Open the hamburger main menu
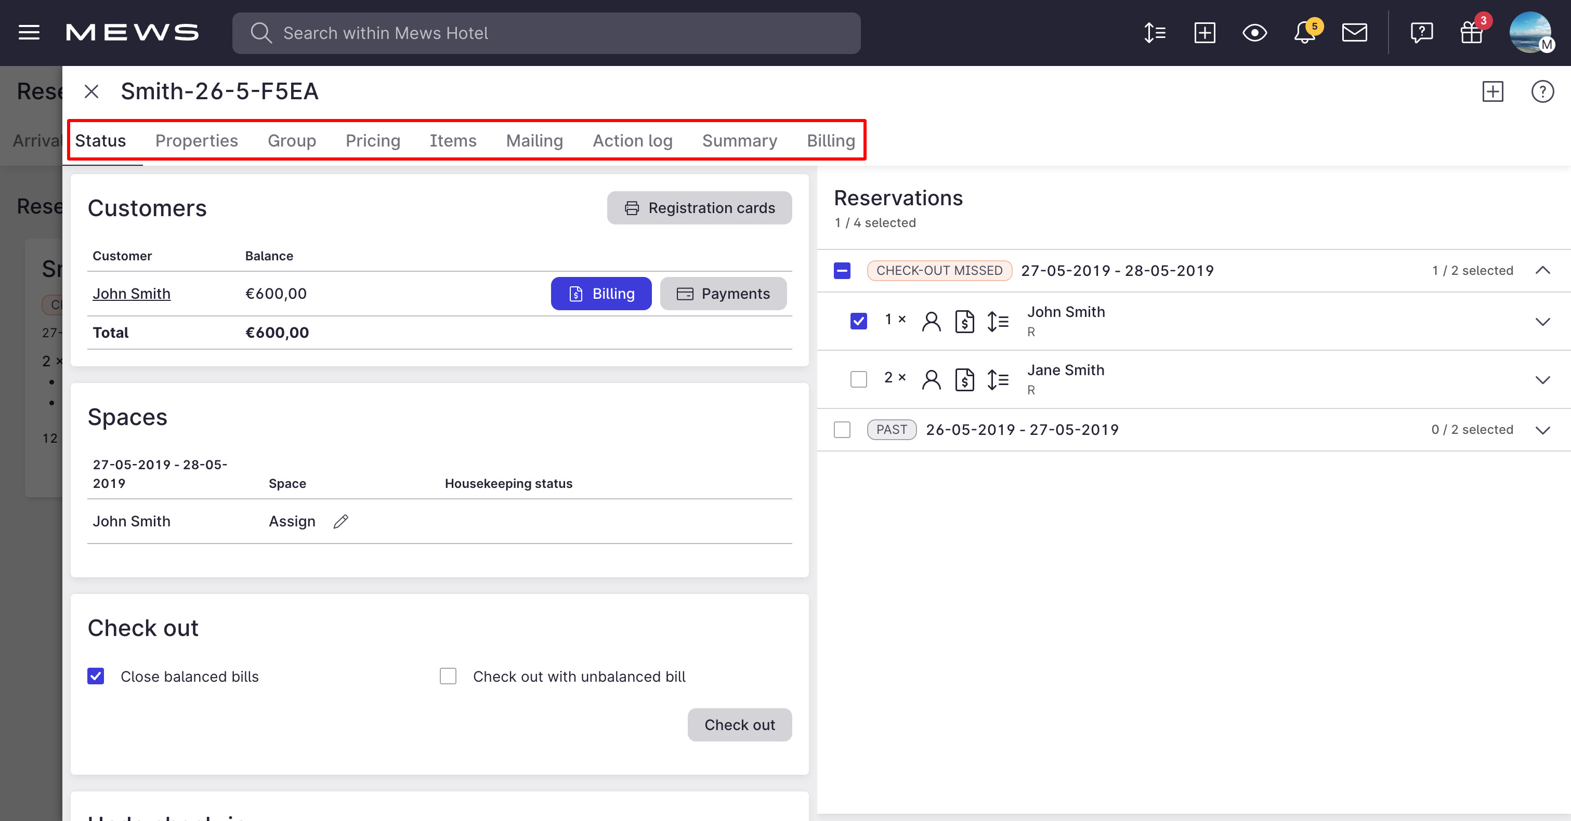The width and height of the screenshot is (1571, 821). tap(29, 33)
